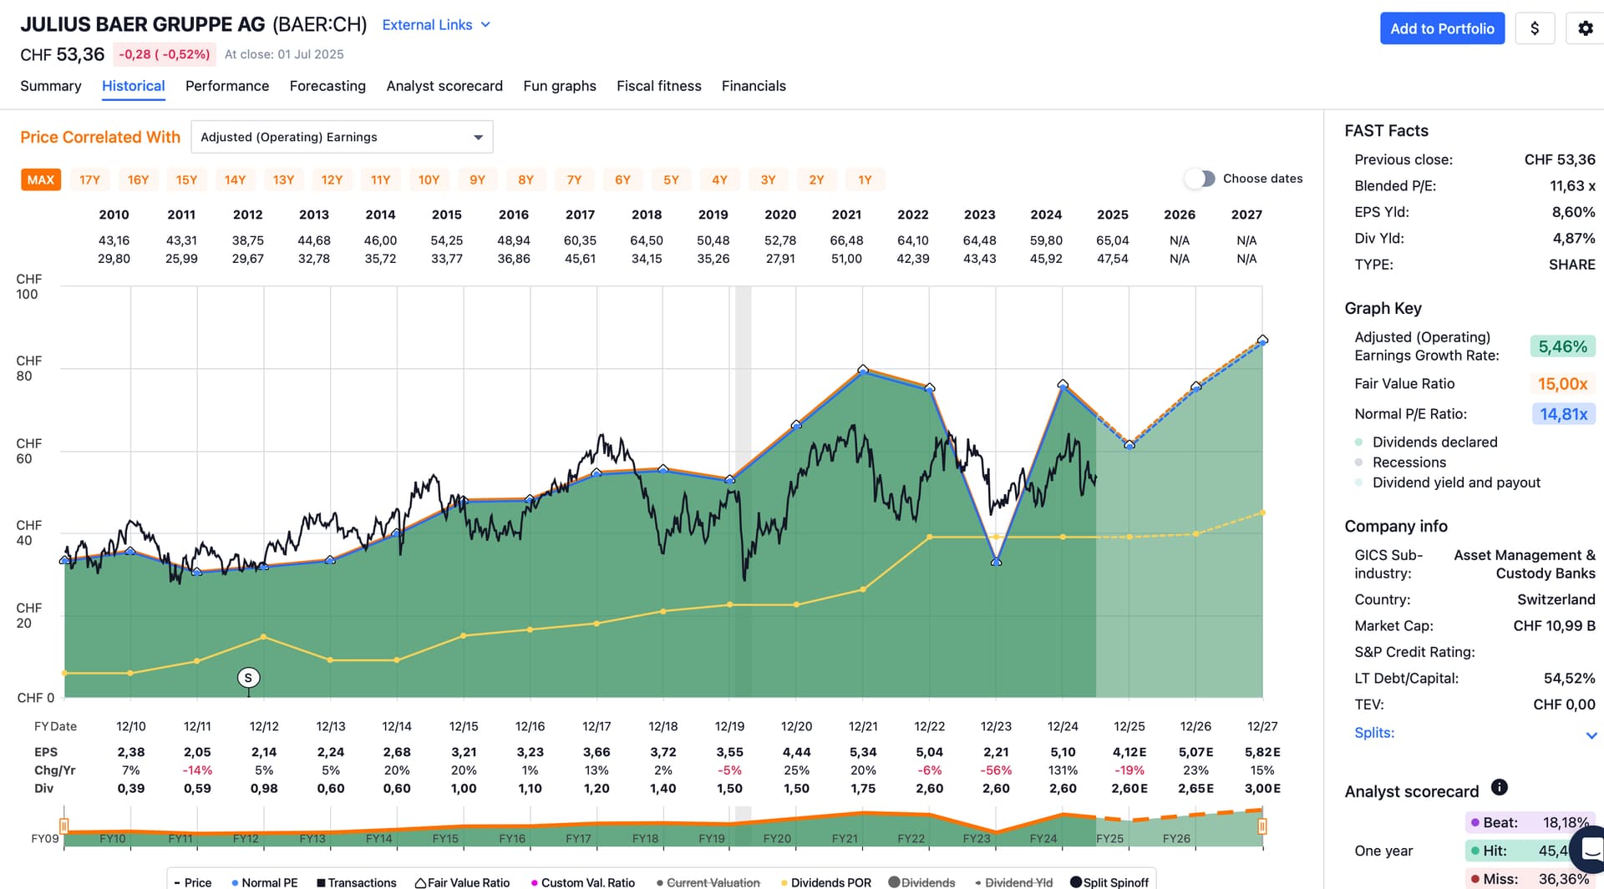Image resolution: width=1604 pixels, height=889 pixels.
Task: Toggle Split Spinoff legend entry
Action: pos(1109,882)
